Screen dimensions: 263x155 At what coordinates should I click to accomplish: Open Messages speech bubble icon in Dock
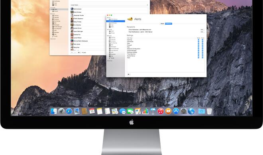(123, 111)
